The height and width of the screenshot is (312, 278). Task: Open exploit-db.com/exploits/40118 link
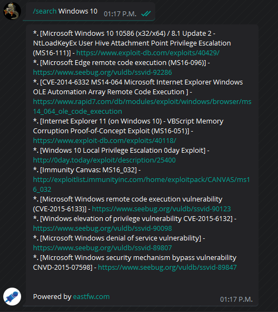click(x=104, y=140)
